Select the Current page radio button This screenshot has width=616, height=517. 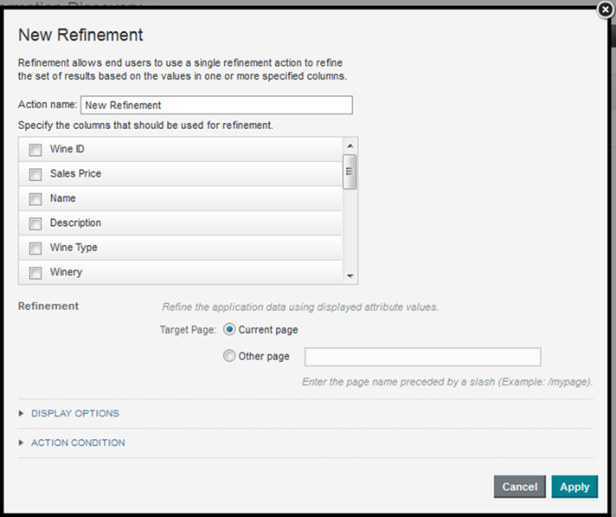[229, 330]
